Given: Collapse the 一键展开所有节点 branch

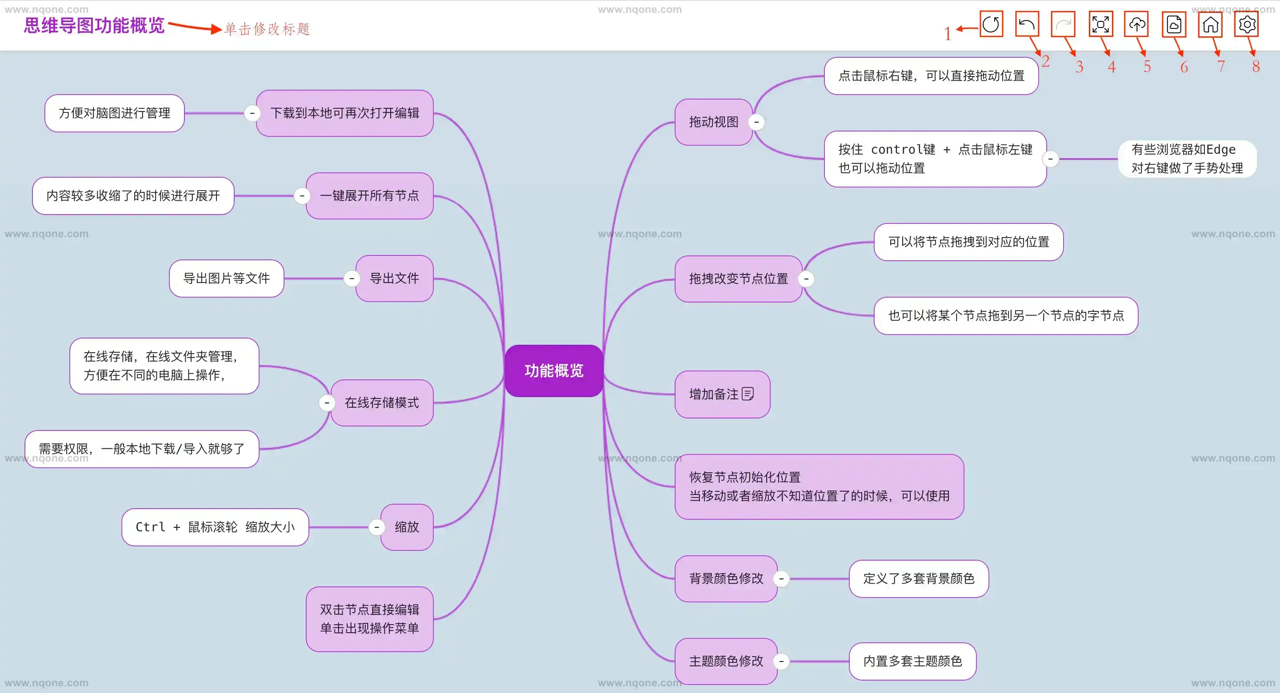Looking at the screenshot, I should [x=302, y=196].
